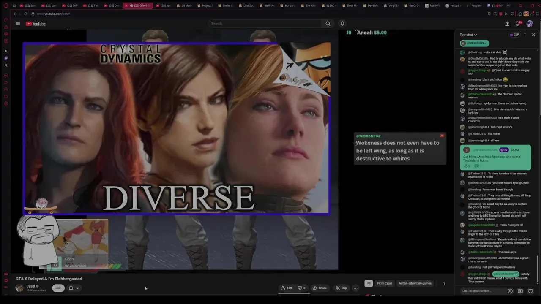
Task: Select the Action-adventure games chip
Action: tap(415, 283)
